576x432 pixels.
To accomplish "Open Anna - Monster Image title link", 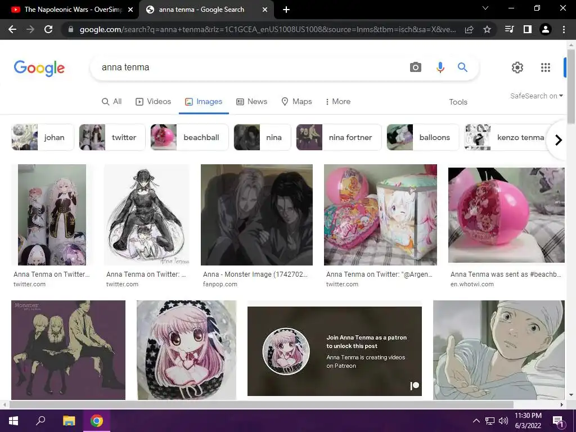I will click(x=255, y=274).
